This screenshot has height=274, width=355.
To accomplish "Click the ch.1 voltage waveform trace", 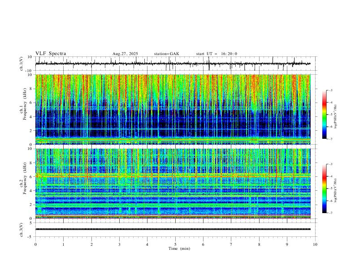I will (x=173, y=64).
